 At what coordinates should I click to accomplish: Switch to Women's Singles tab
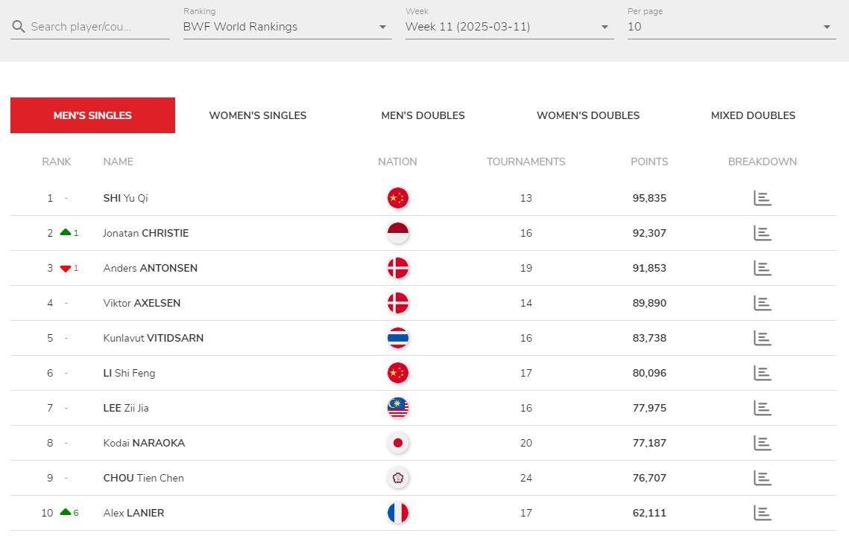click(x=258, y=115)
